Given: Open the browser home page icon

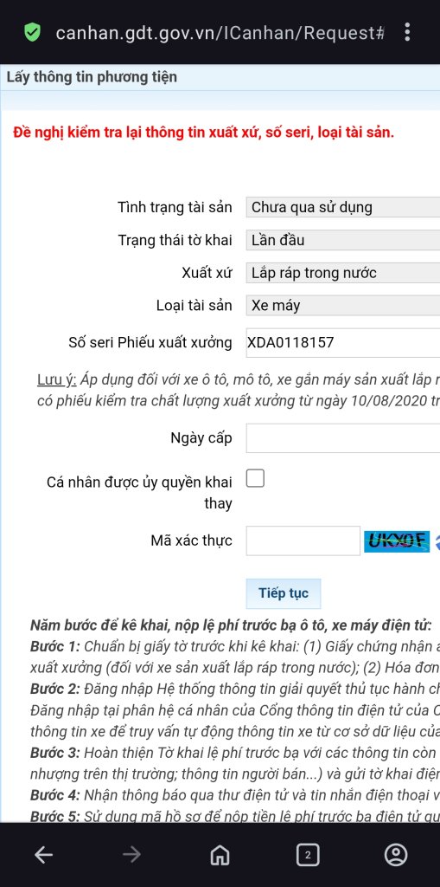Looking at the screenshot, I should pos(220,854).
